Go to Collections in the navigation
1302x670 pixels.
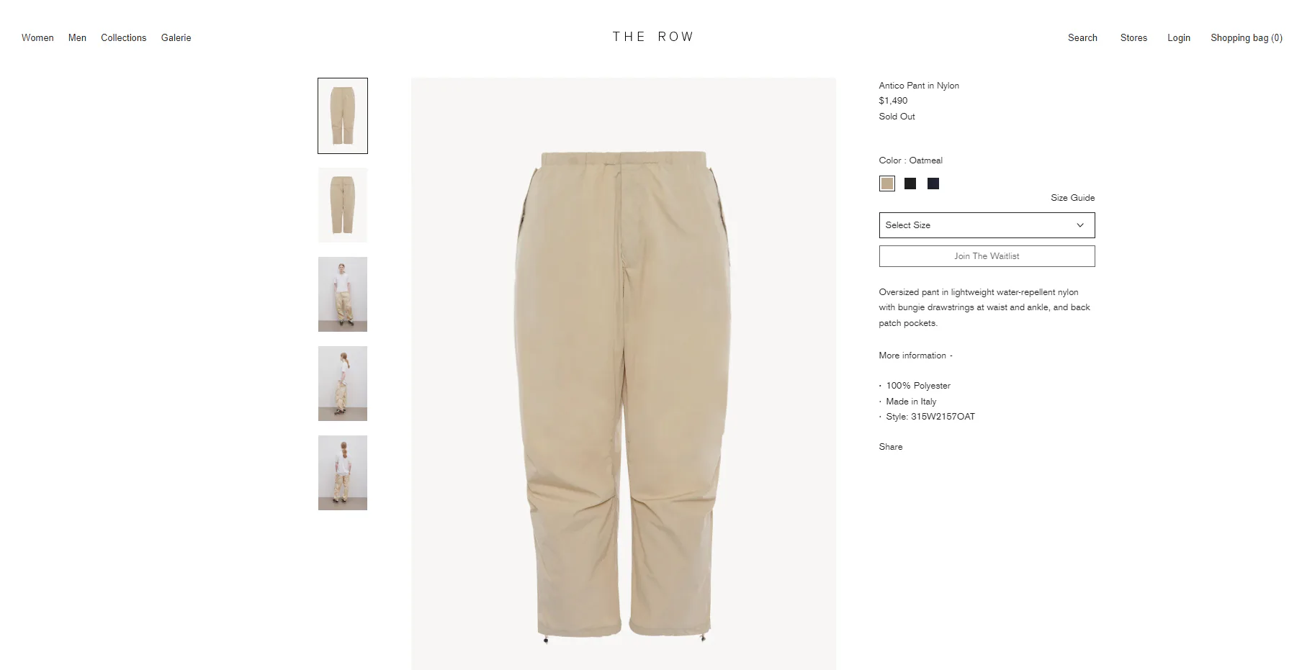(123, 37)
